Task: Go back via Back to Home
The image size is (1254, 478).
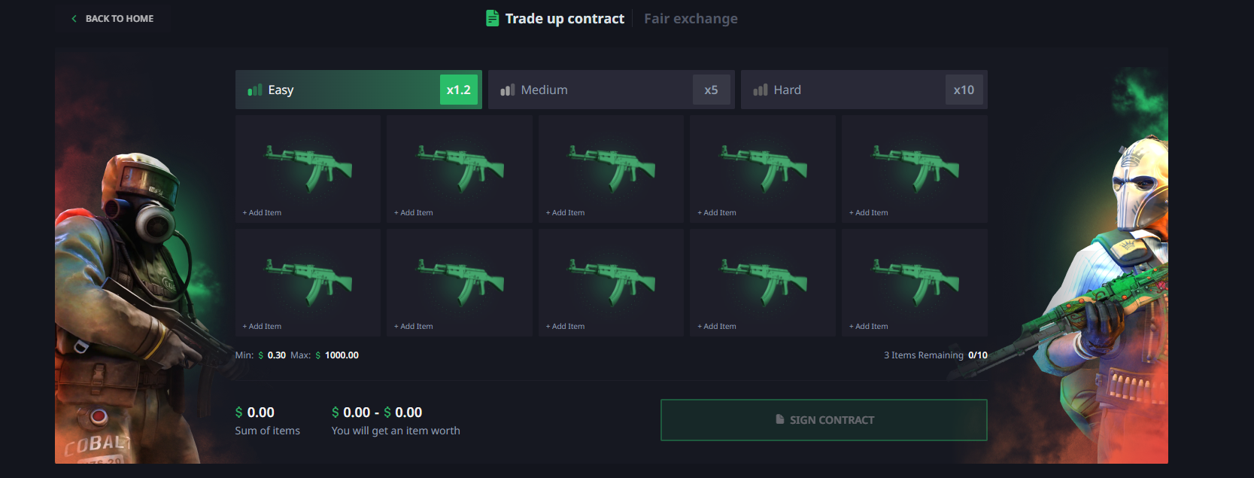Action: tap(119, 19)
